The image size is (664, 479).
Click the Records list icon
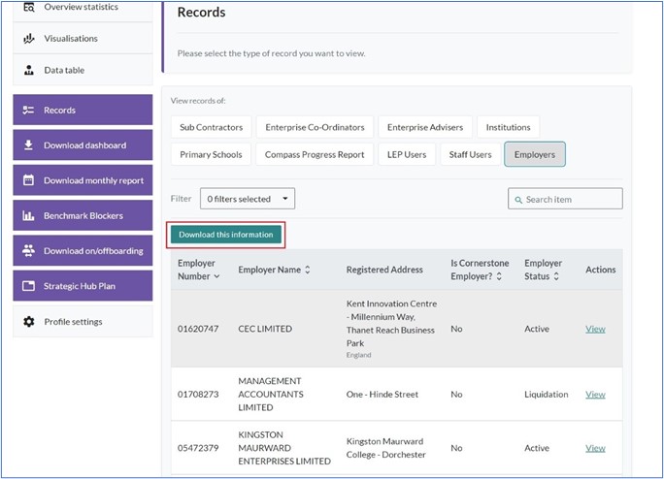[x=28, y=110]
